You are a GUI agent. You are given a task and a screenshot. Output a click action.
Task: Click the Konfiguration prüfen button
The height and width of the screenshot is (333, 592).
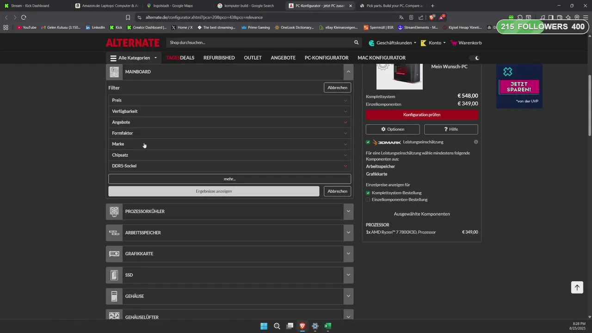(x=422, y=115)
